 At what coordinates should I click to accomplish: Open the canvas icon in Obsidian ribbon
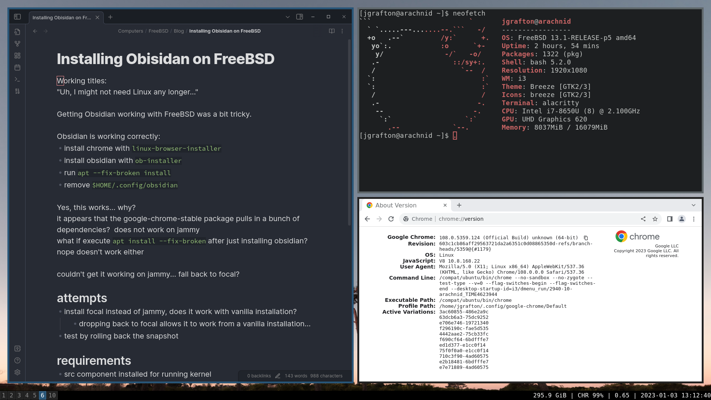point(17,56)
